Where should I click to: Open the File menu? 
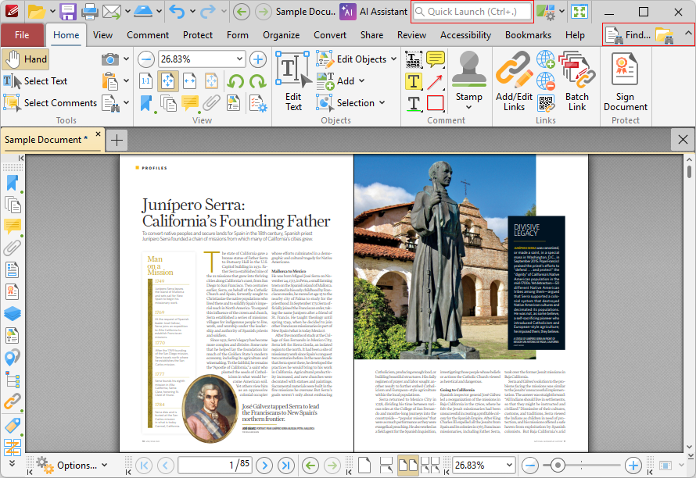[22, 35]
